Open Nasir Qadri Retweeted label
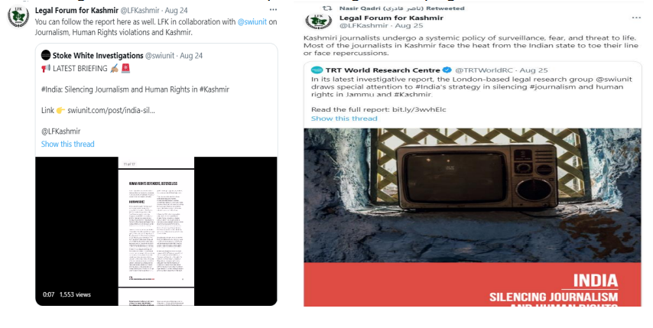This screenshot has width=653, height=328. (x=401, y=8)
